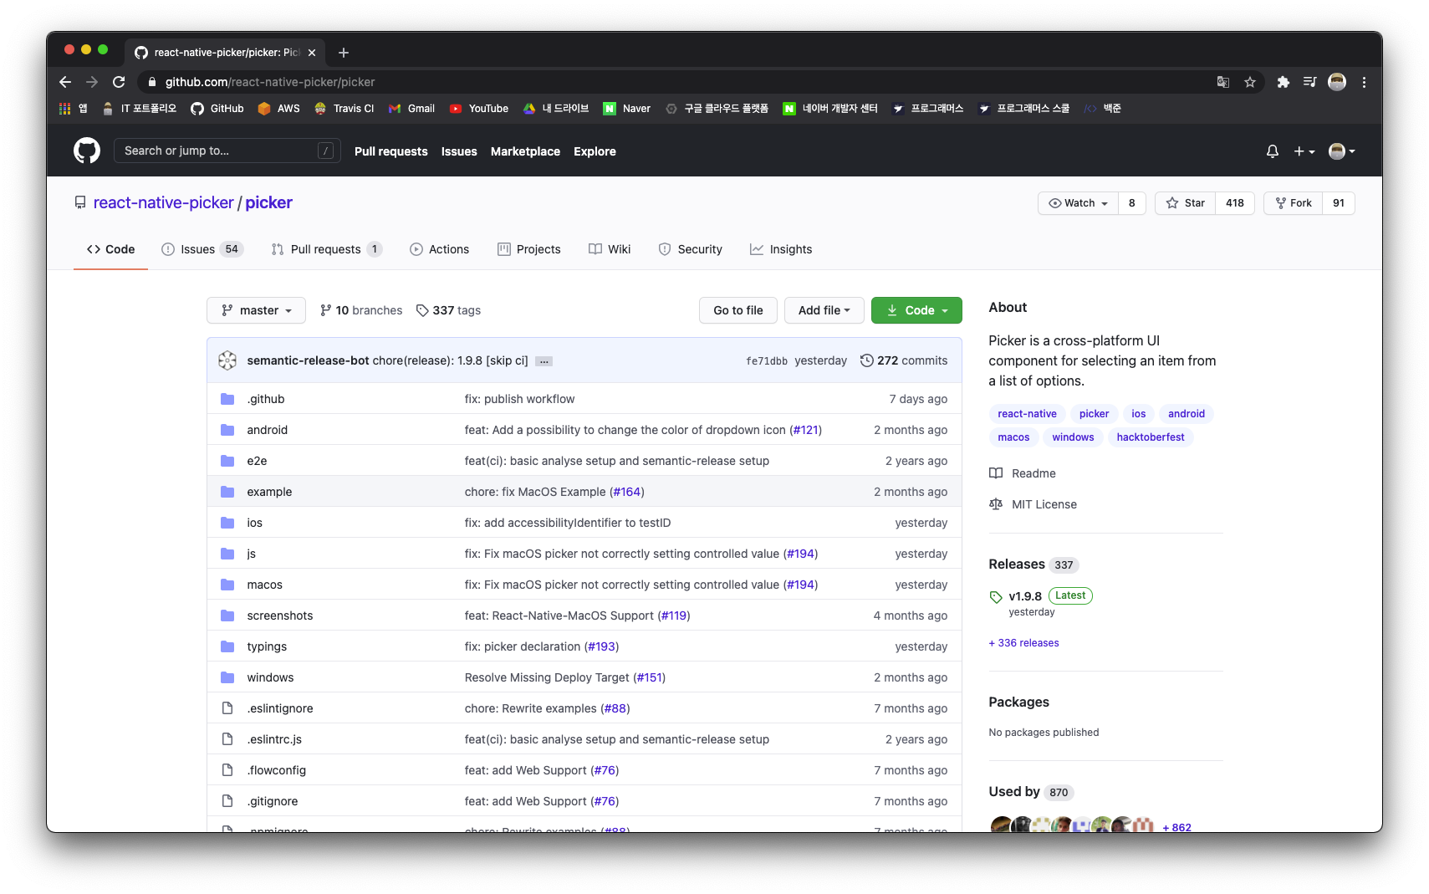Open the master branch dropdown

(256, 310)
